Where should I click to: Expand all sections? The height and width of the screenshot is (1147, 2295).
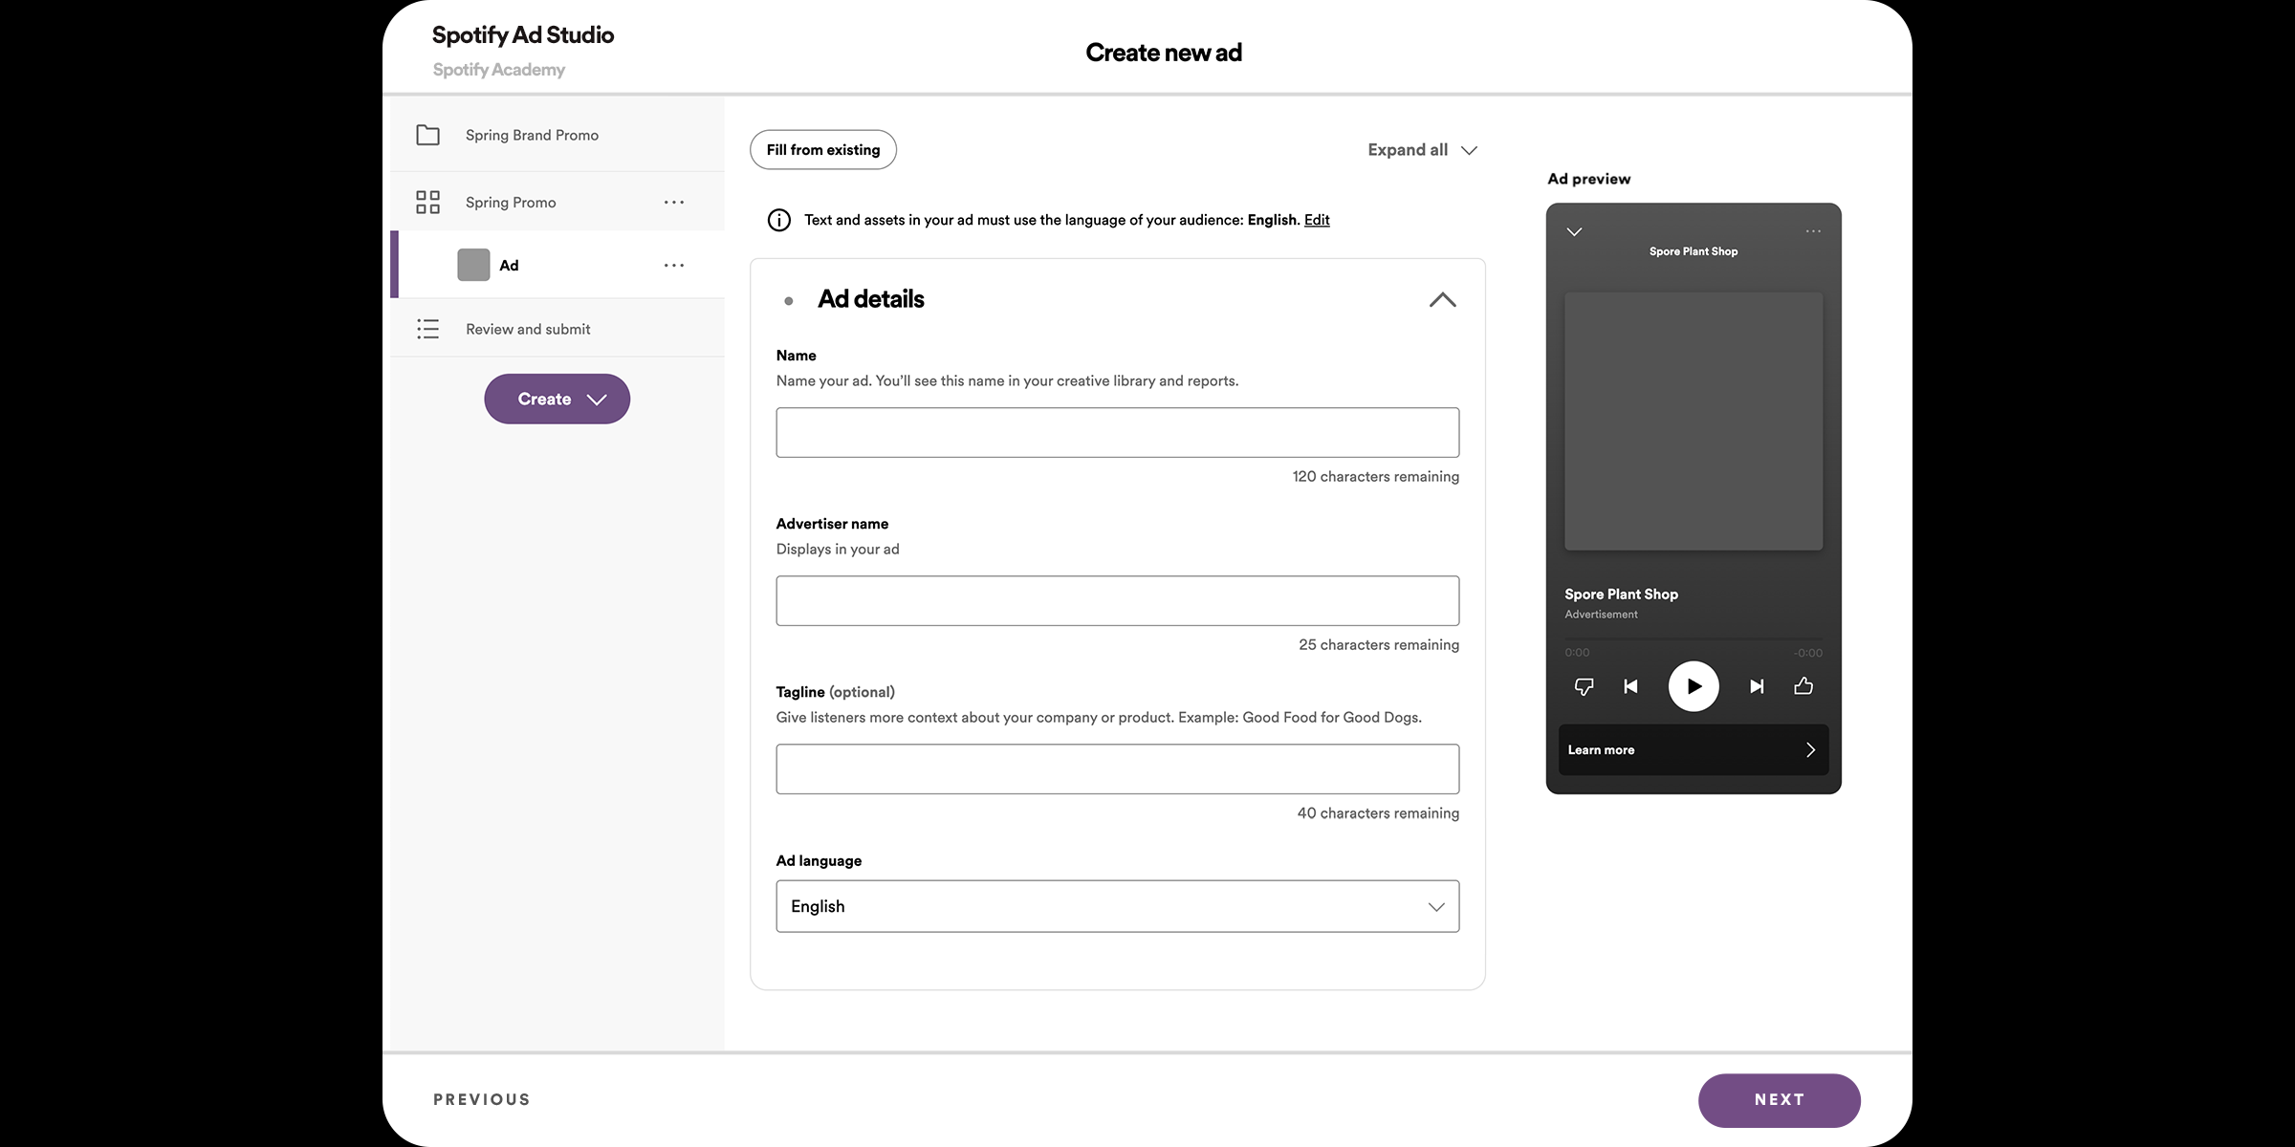[x=1422, y=150]
